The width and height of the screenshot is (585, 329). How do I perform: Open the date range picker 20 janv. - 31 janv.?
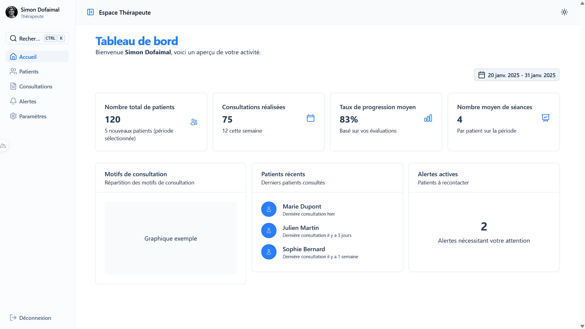coord(517,75)
